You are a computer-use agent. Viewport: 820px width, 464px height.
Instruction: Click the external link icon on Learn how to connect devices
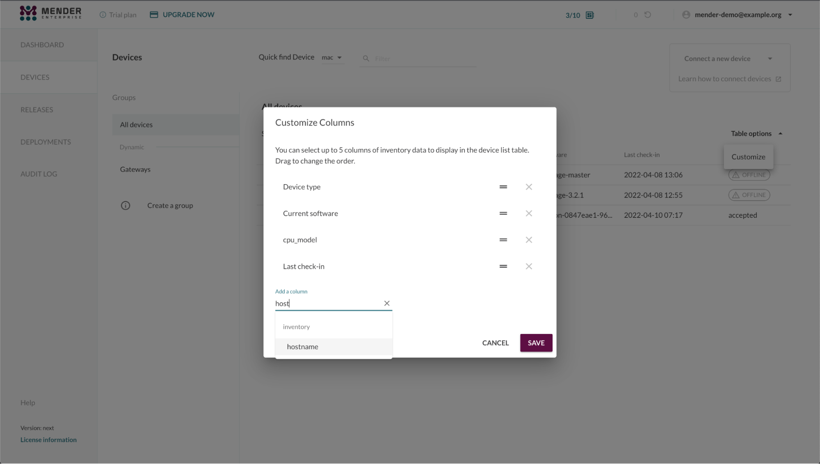[779, 79]
